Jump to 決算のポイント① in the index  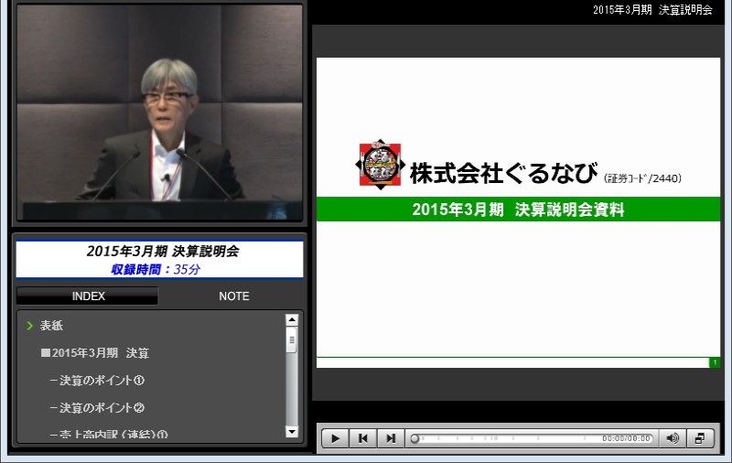click(98, 381)
